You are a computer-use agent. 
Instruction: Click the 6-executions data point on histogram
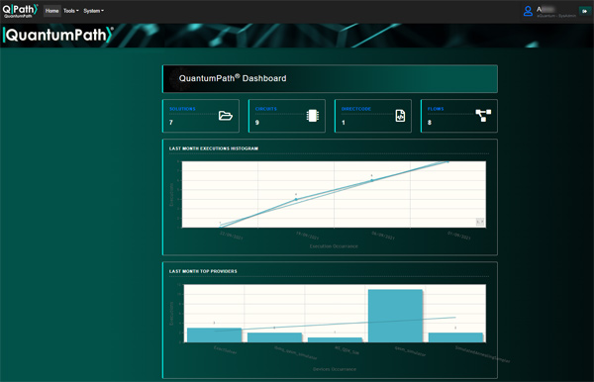(371, 180)
